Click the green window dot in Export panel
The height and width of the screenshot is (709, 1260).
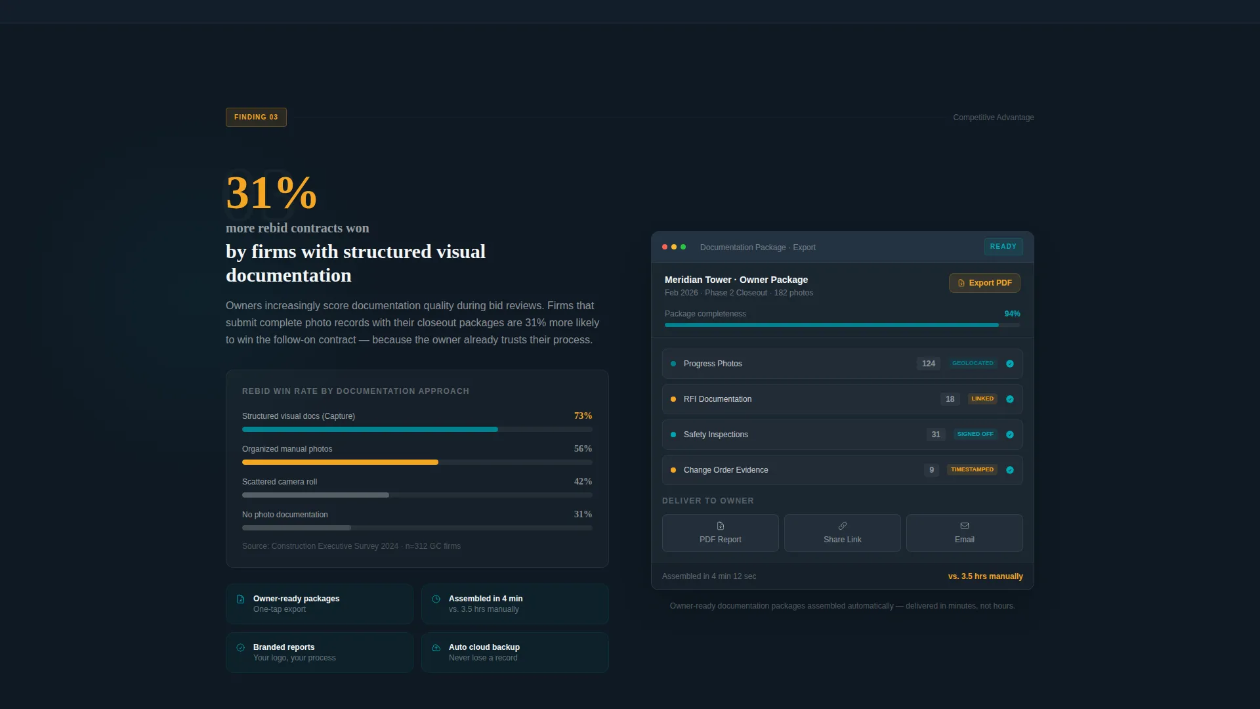coord(683,247)
